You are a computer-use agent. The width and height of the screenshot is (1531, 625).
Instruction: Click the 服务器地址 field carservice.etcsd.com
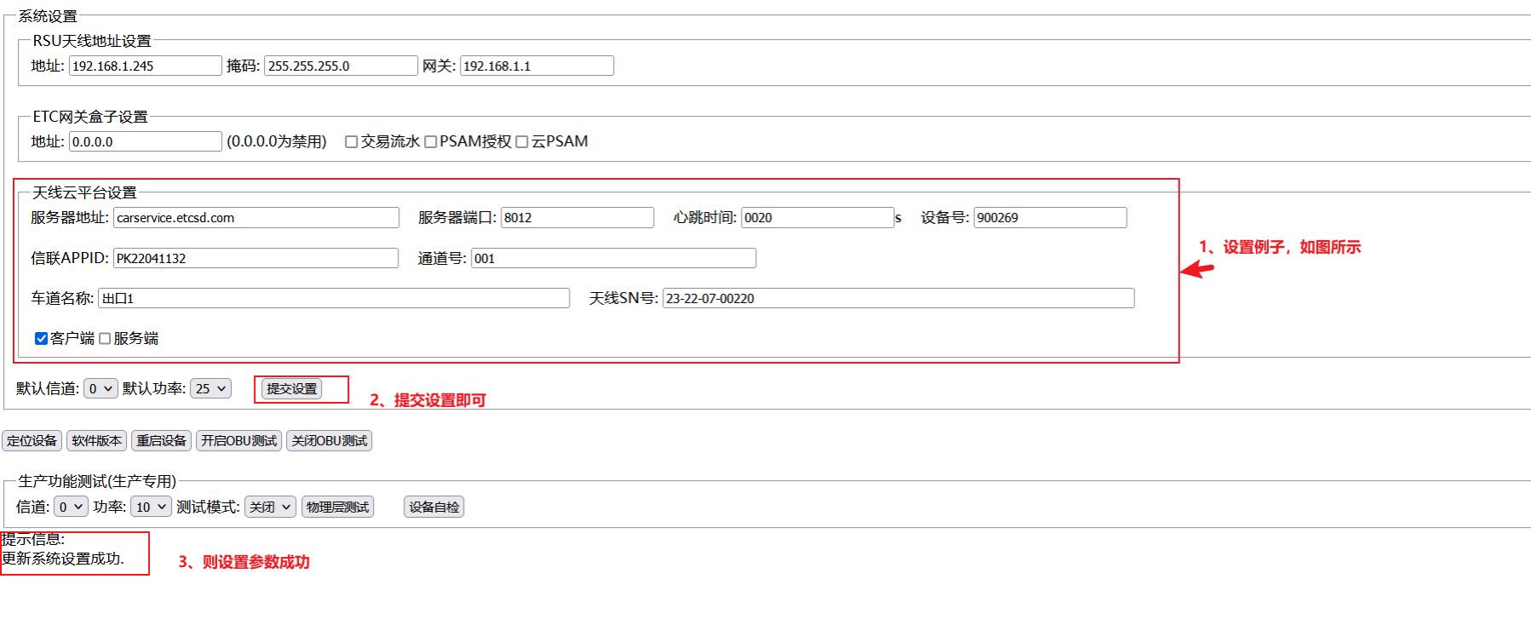tap(256, 217)
